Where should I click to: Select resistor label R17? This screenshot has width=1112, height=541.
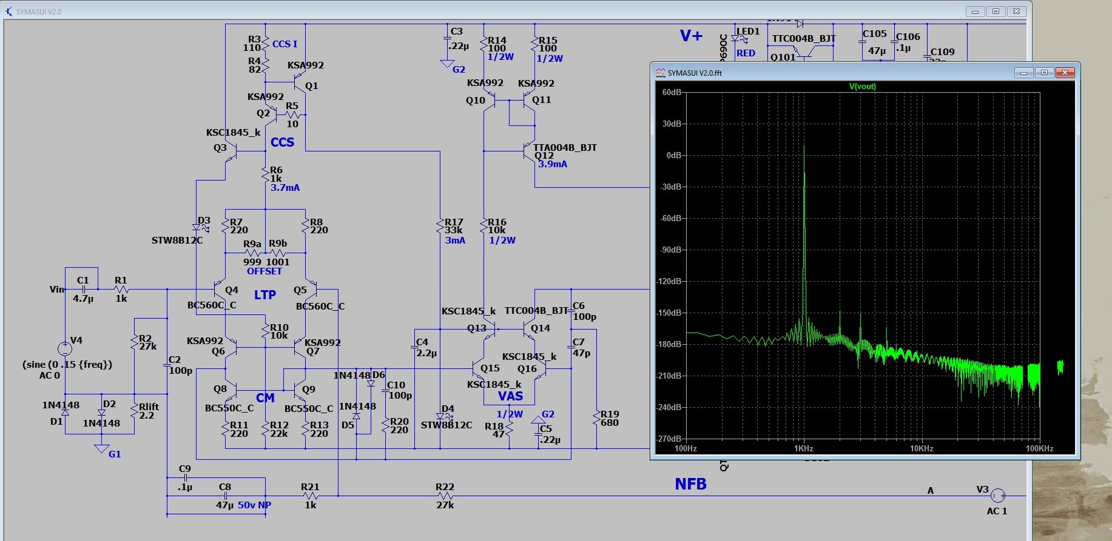click(x=454, y=222)
